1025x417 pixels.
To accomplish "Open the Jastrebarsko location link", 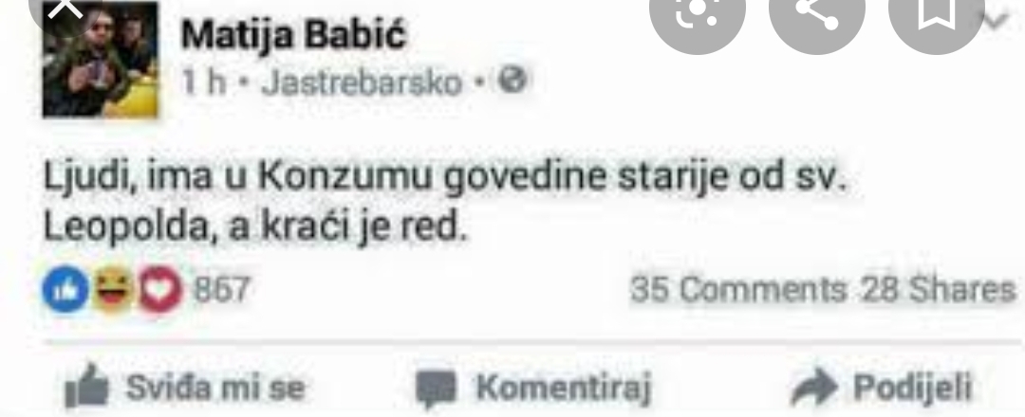I will 362,82.
